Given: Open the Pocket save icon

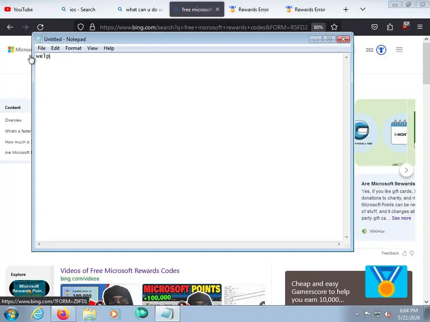Looking at the screenshot, I should (x=374, y=27).
